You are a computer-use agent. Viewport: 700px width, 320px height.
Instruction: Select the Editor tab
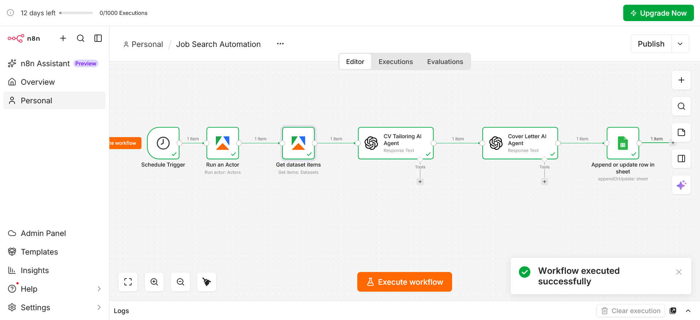[355, 62]
